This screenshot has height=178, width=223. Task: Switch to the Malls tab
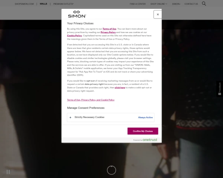click(x=43, y=4)
